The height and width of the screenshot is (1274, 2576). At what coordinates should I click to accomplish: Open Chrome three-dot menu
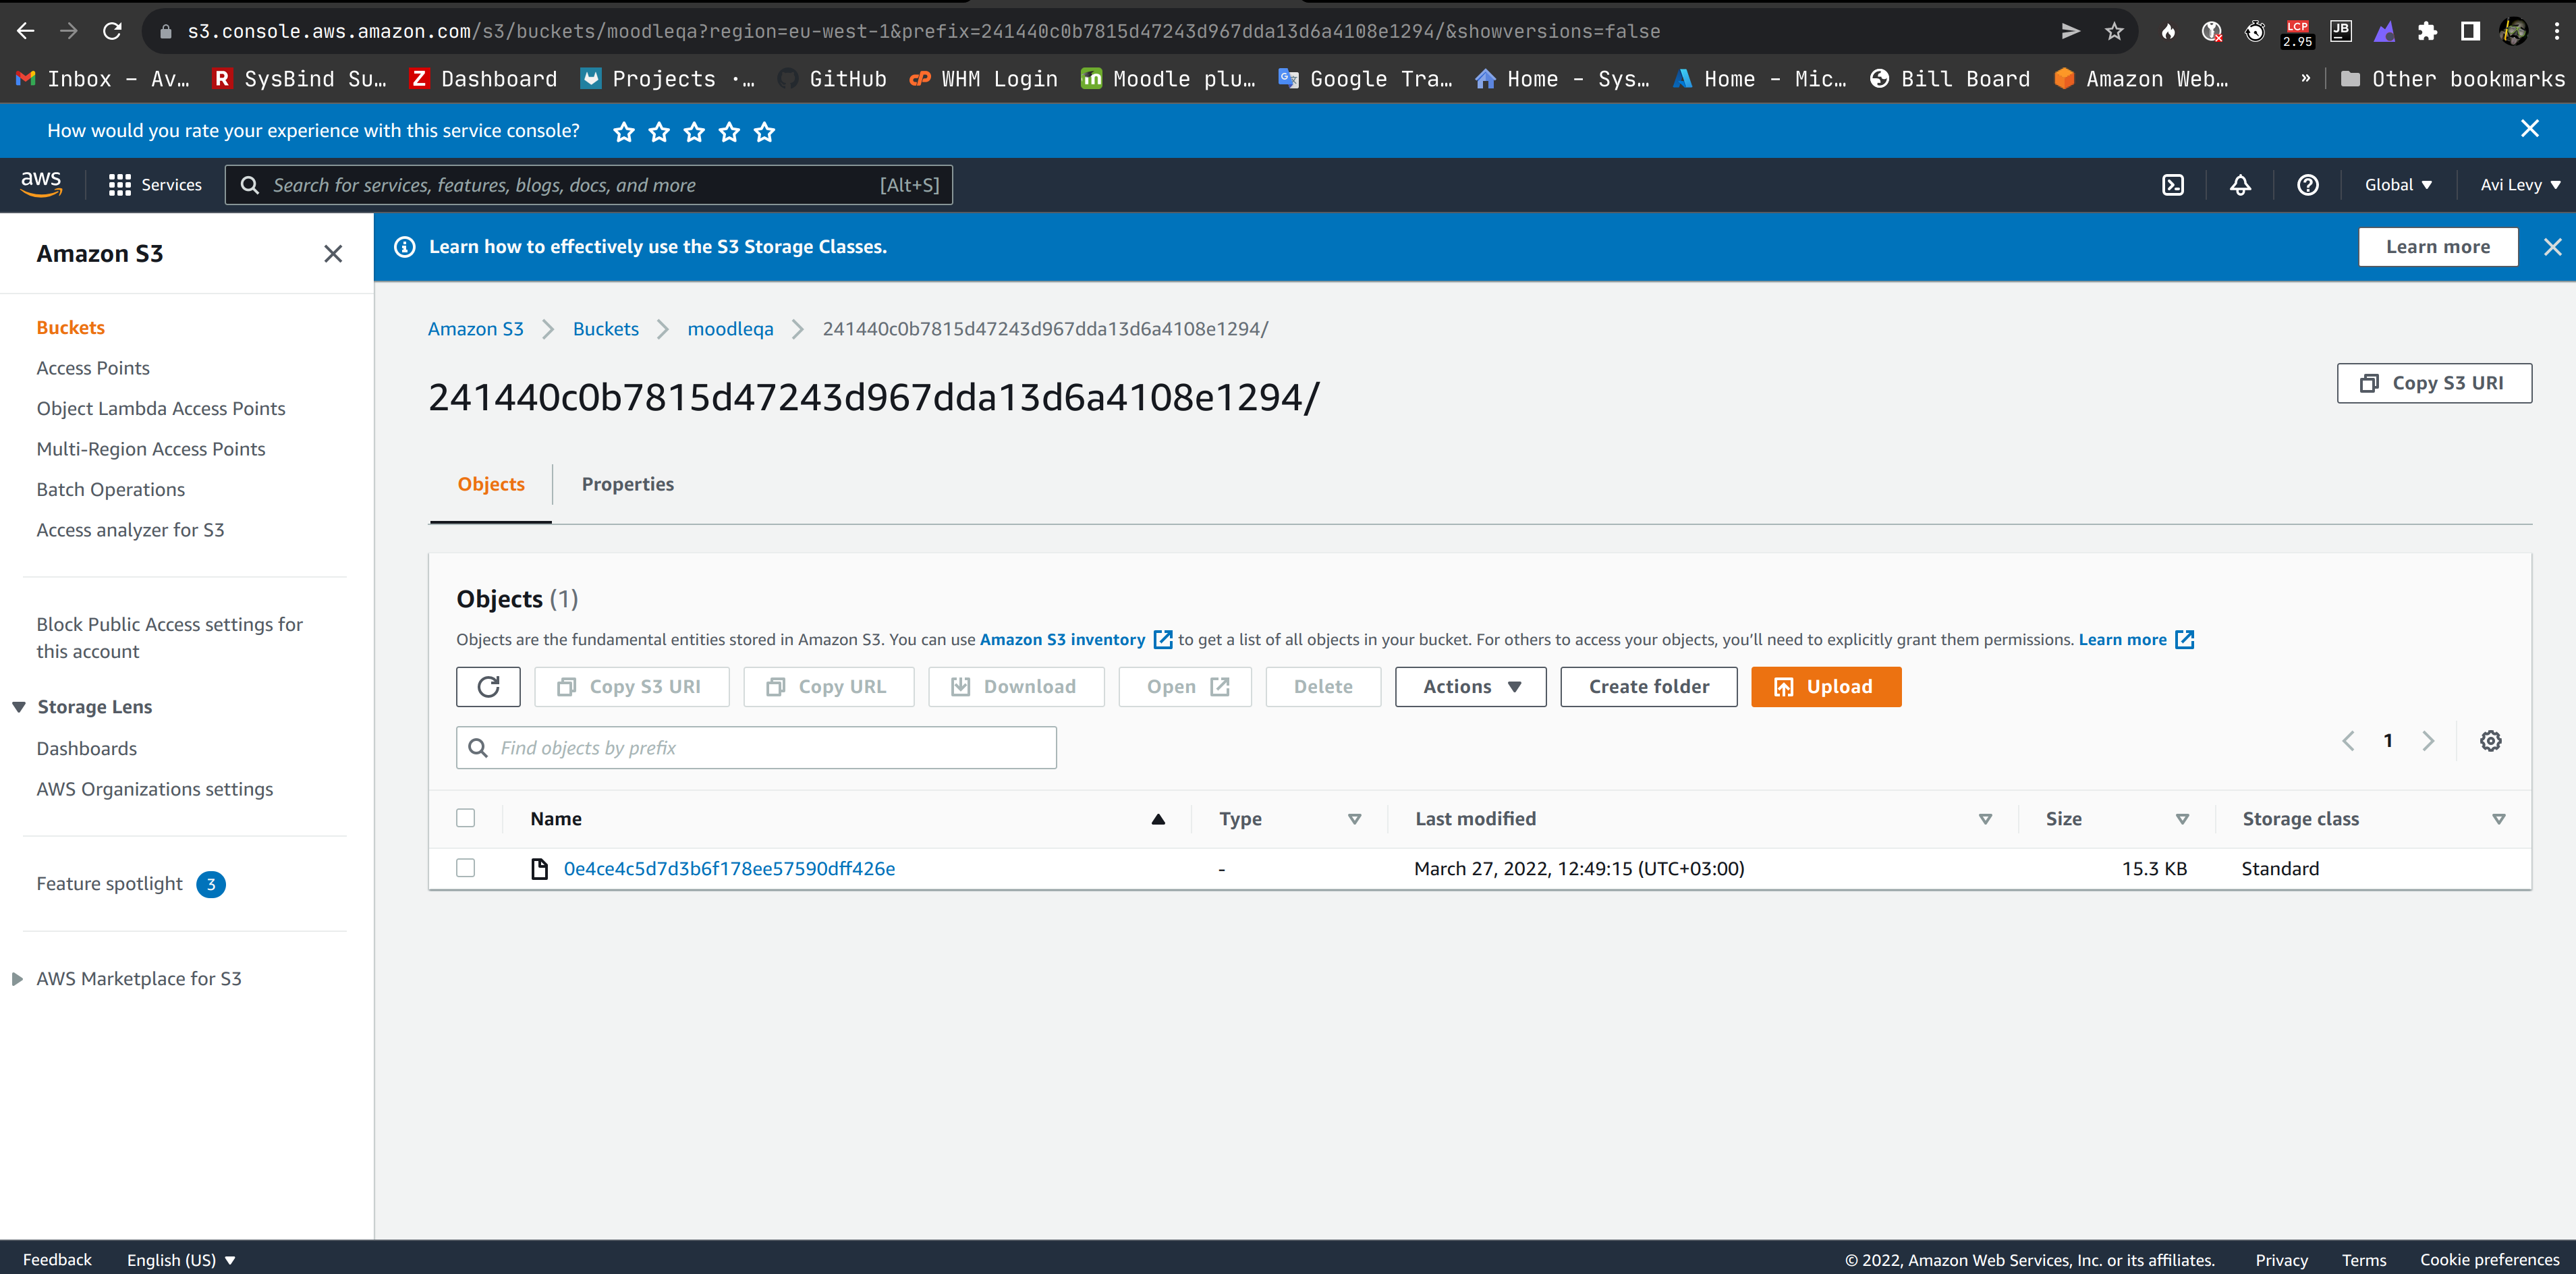pyautogui.click(x=2557, y=31)
